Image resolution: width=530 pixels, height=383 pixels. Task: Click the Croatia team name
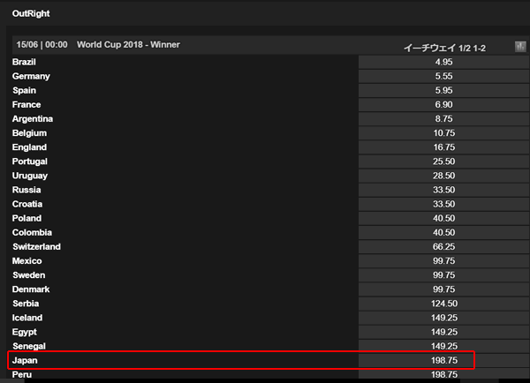point(27,204)
